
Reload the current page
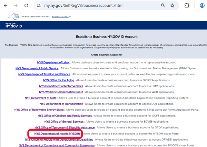pos(26,5)
